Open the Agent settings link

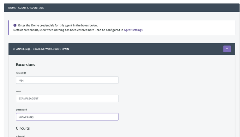click(133, 30)
